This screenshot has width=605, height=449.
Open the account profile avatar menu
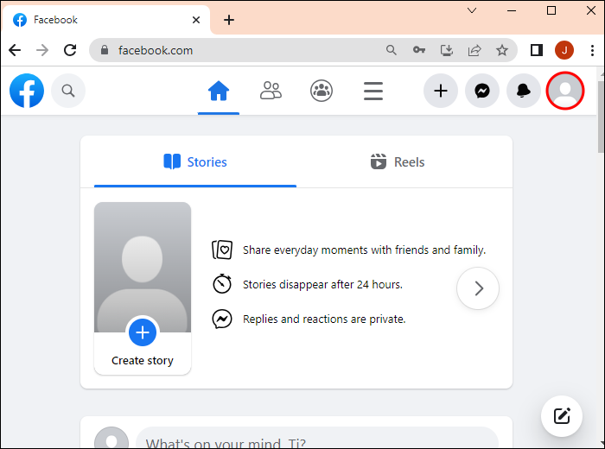coord(565,91)
